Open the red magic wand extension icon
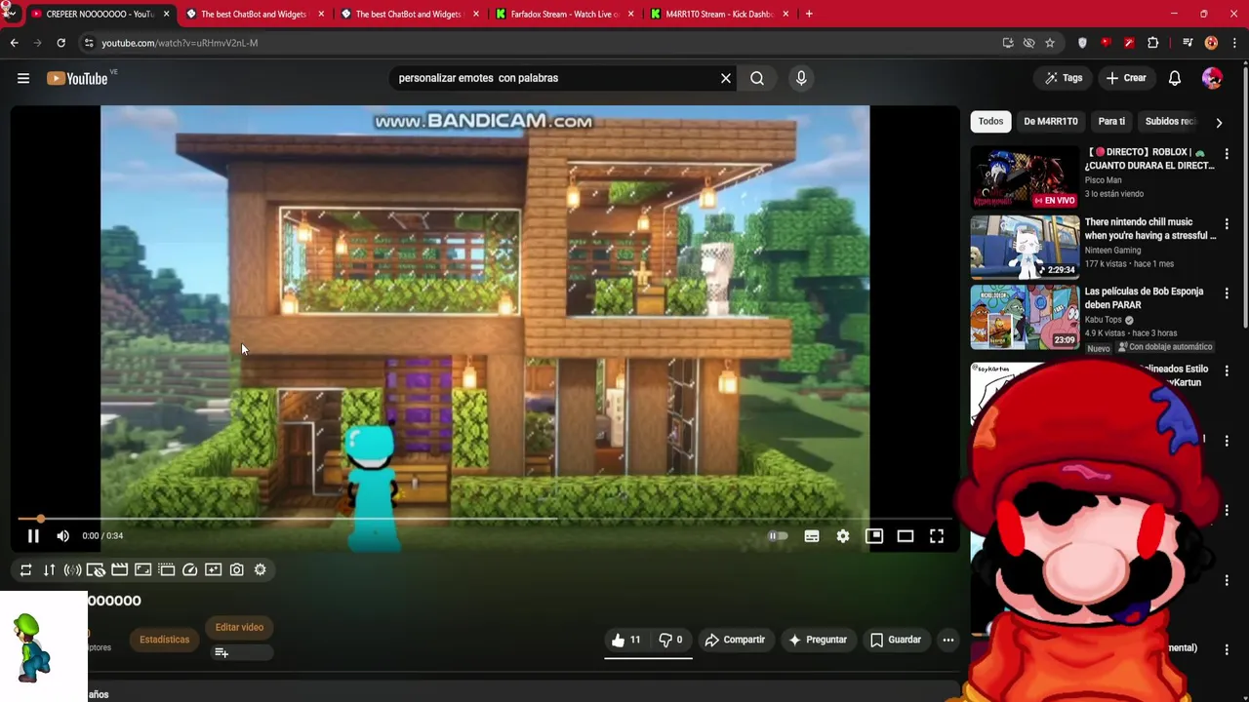 point(1129,43)
